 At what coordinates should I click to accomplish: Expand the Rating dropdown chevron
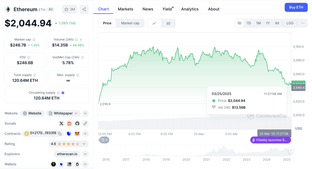(x=84, y=144)
